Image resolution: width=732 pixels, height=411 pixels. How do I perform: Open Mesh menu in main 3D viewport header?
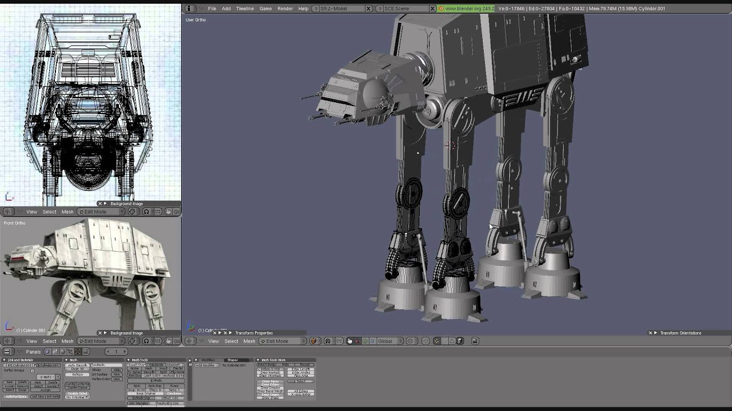249,341
